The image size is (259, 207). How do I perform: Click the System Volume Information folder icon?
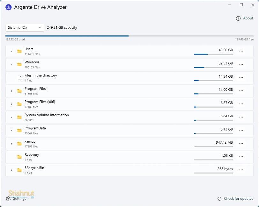click(19, 117)
